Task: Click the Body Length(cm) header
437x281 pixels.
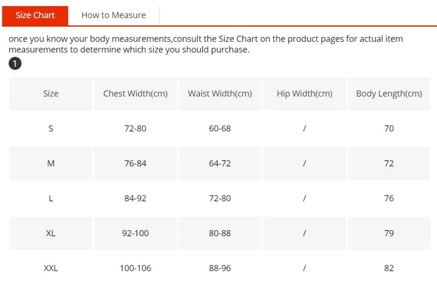Action: coord(389,94)
